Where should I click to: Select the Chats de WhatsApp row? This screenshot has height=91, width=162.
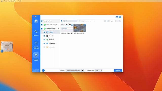click(x=50, y=25)
